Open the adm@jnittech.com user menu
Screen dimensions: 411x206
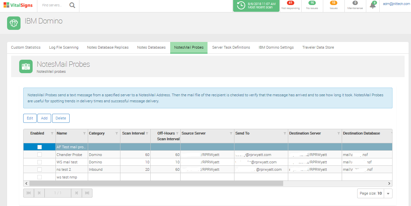coord(396,4)
